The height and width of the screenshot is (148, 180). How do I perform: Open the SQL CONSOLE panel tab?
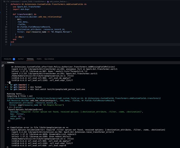[49, 59]
